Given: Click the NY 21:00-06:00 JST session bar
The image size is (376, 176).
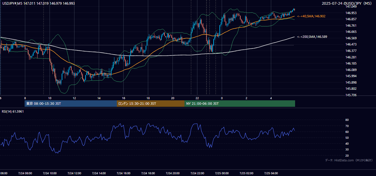Looking at the screenshot, I should click(x=240, y=104).
